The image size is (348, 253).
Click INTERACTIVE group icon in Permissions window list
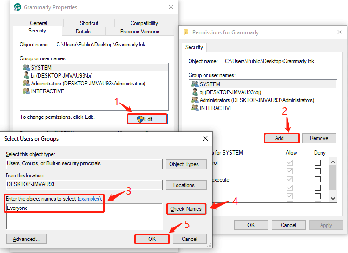[x=195, y=108]
